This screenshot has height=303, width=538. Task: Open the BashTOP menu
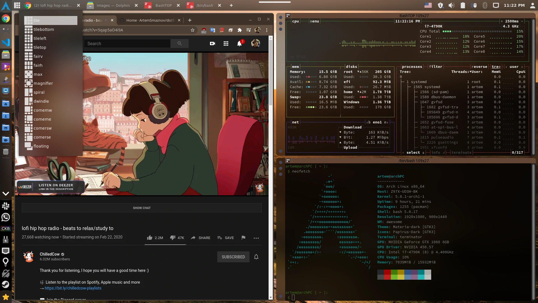click(314, 21)
